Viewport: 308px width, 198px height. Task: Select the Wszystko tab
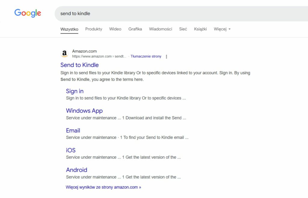point(69,29)
